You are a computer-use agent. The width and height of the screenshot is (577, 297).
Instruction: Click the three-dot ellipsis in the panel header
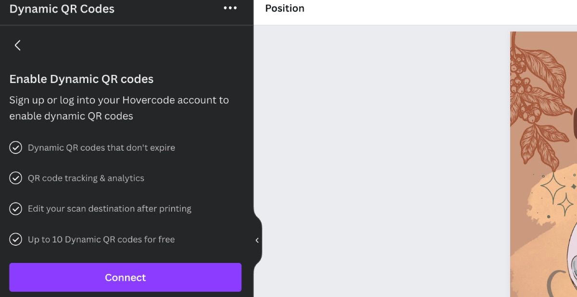point(230,8)
